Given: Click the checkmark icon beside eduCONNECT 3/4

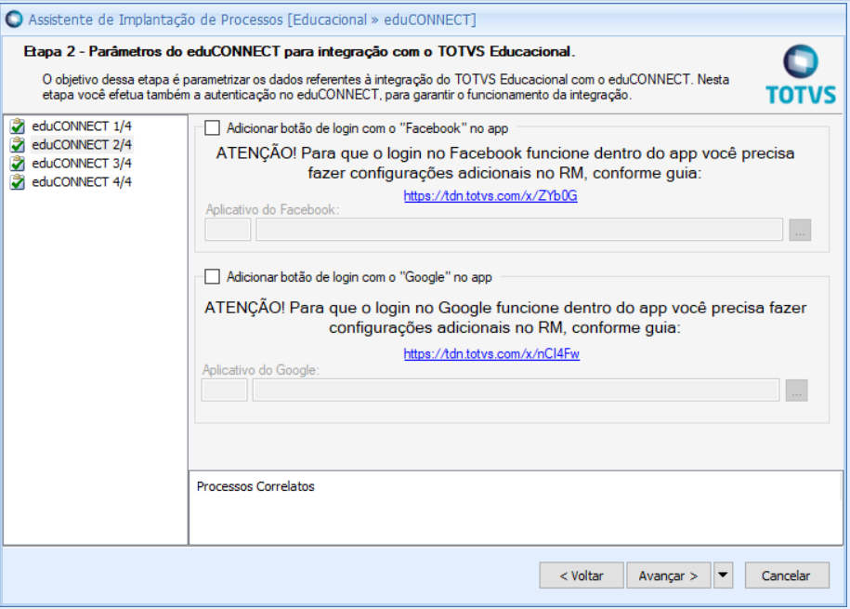Looking at the screenshot, I should [18, 164].
